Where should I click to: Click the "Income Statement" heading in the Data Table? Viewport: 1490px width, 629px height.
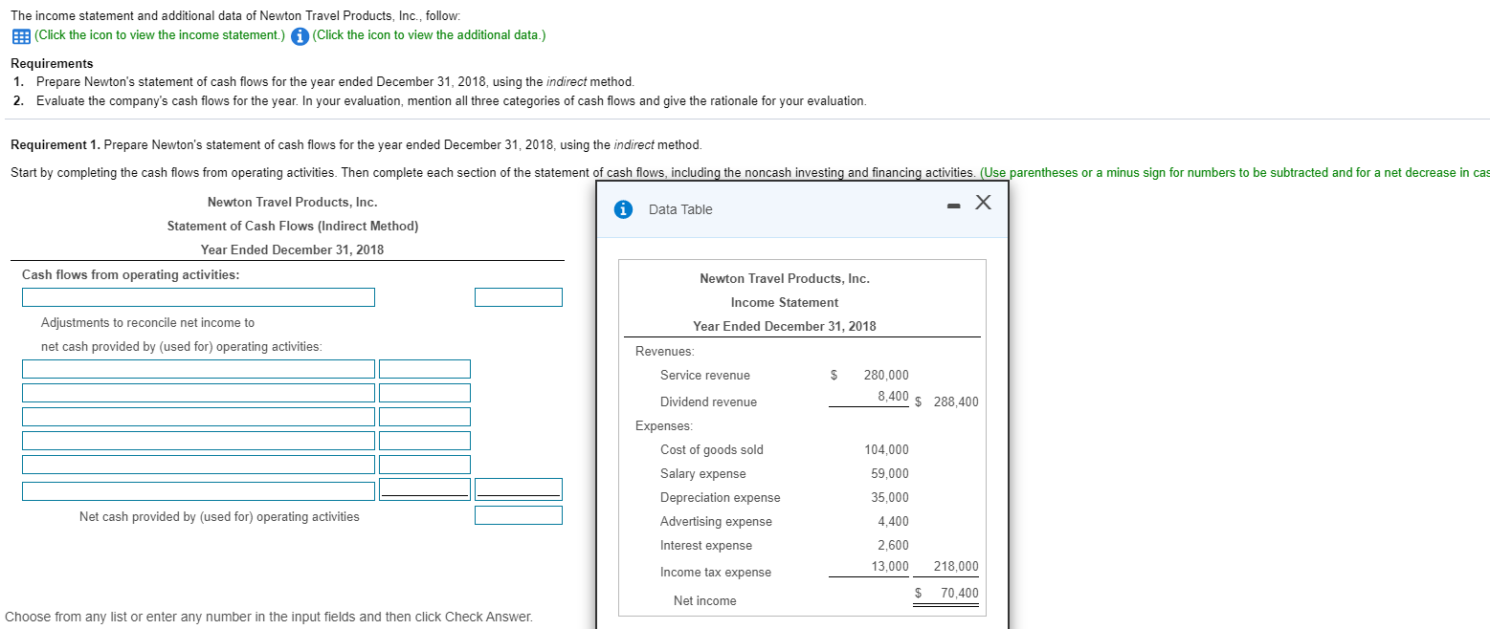pos(785,303)
